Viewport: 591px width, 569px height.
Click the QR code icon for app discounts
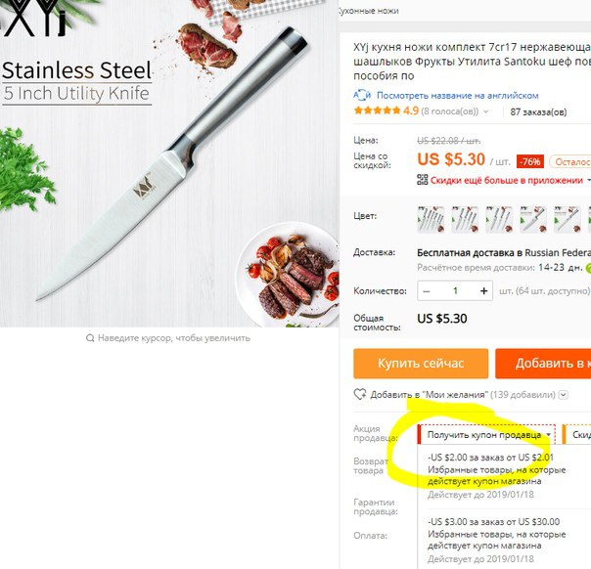click(x=422, y=180)
